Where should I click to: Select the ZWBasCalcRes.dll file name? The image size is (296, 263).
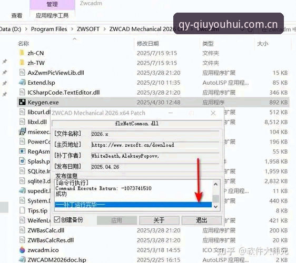[51, 240]
